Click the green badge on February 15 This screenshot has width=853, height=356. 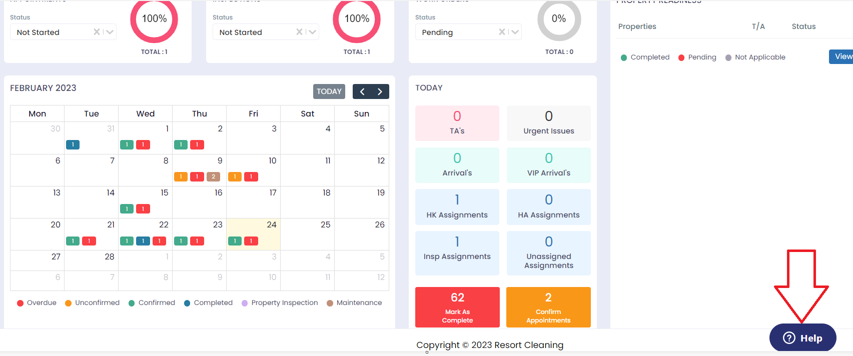127,208
